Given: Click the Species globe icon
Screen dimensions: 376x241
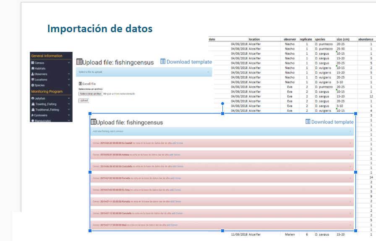Looking at the screenshot, I should pyautogui.click(x=33, y=85).
